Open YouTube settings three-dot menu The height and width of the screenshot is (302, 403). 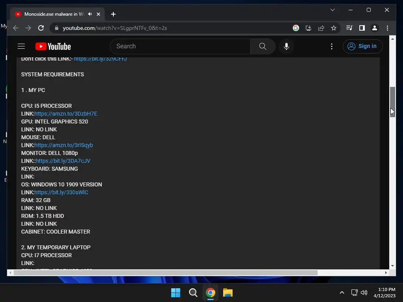pyautogui.click(x=331, y=46)
